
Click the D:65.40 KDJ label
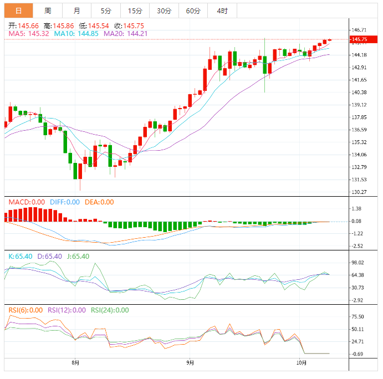coord(49,257)
